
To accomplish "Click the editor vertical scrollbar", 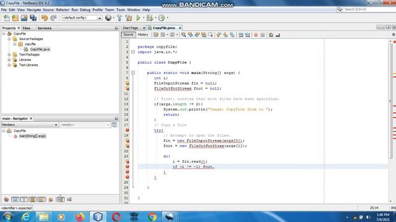I will [390, 101].
